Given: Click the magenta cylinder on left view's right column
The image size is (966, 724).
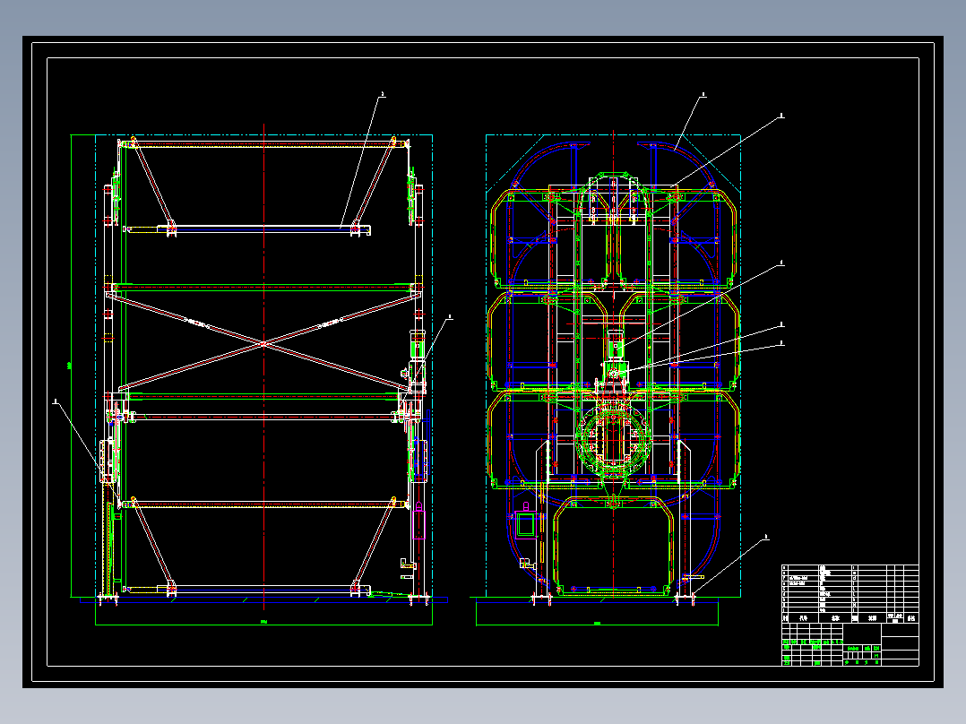Looking at the screenshot, I should click(419, 520).
